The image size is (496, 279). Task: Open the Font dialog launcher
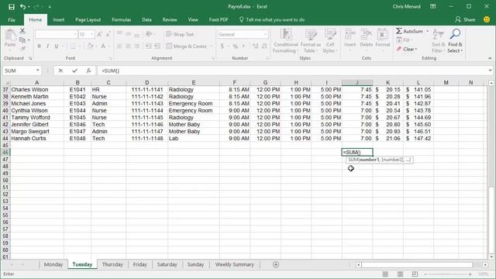pyautogui.click(x=110, y=59)
